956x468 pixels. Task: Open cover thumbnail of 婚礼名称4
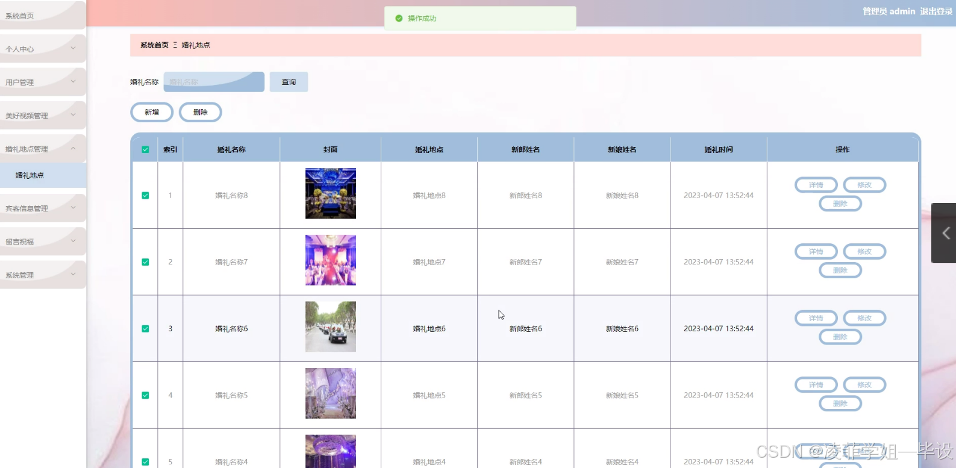tap(331, 451)
